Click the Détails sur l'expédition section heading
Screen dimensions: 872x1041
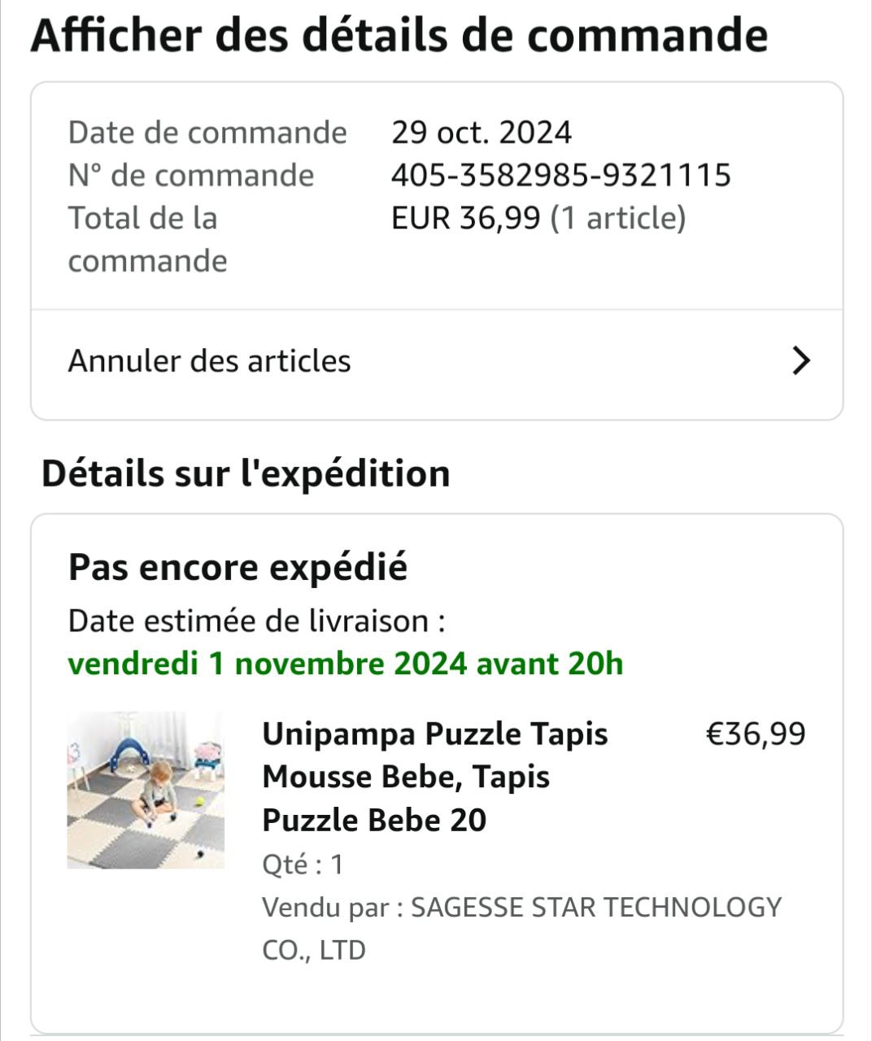[246, 473]
